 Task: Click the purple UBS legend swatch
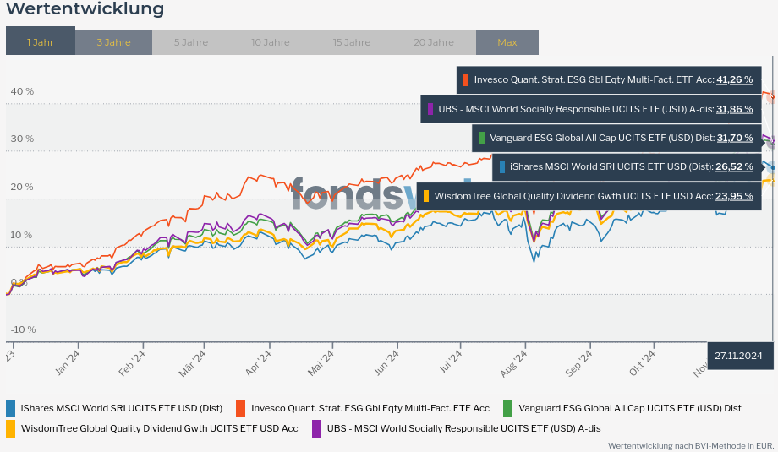point(316,428)
